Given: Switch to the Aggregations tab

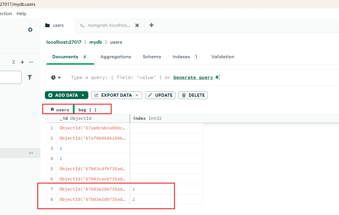Looking at the screenshot, I should point(116,57).
